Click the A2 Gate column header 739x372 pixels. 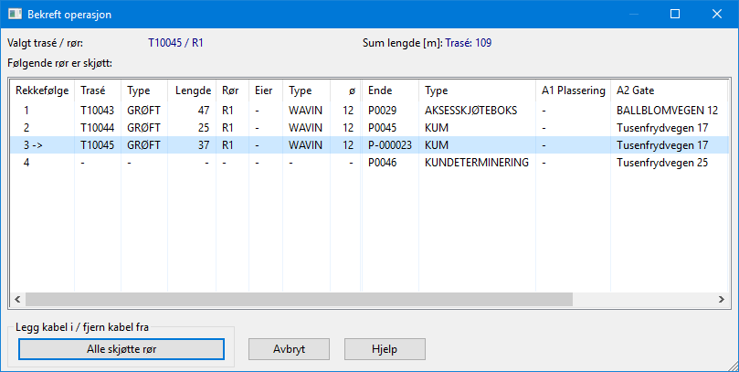670,90
